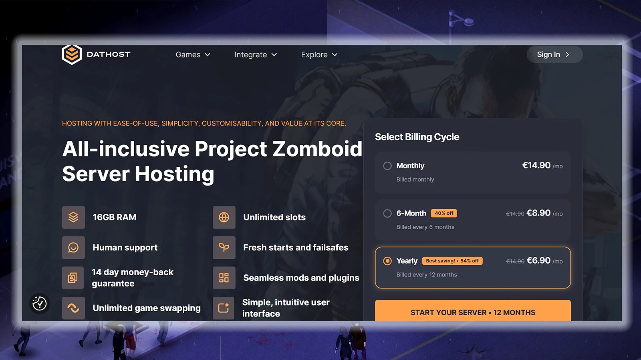Click the 'All-inclusive Project Zomboid Server Hosting' headline
Screen dimensions: 641x360
(x=212, y=162)
